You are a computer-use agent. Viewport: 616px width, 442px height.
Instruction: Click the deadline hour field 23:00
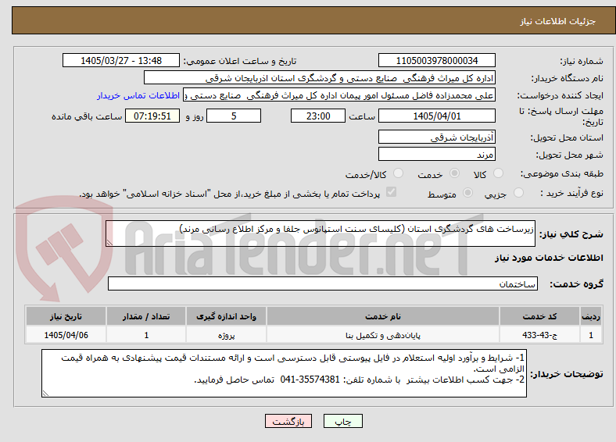[318, 116]
